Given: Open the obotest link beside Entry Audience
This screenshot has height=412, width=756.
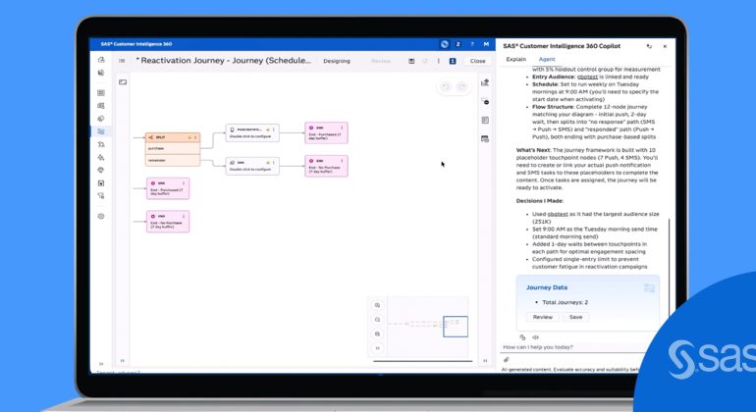Looking at the screenshot, I should [587, 77].
